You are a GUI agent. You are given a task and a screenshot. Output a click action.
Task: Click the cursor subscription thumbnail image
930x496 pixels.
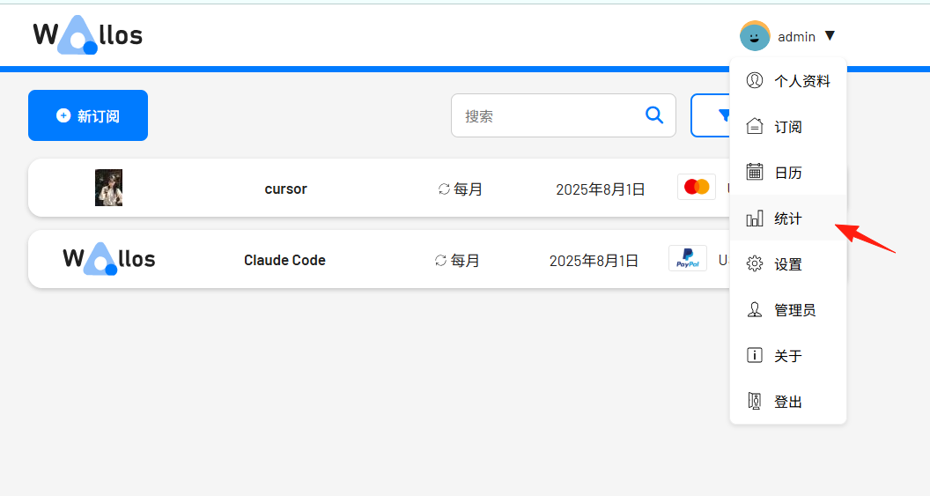(x=108, y=188)
